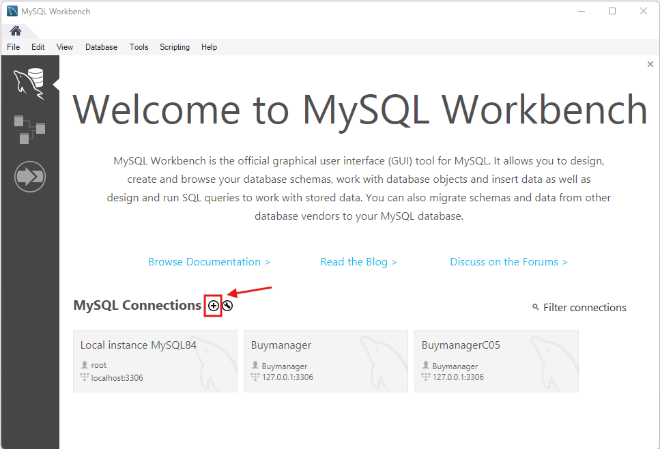Open the File menu
660x449 pixels.
point(14,47)
